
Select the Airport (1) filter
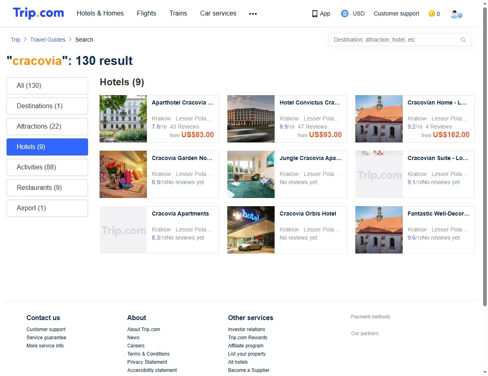[47, 208]
